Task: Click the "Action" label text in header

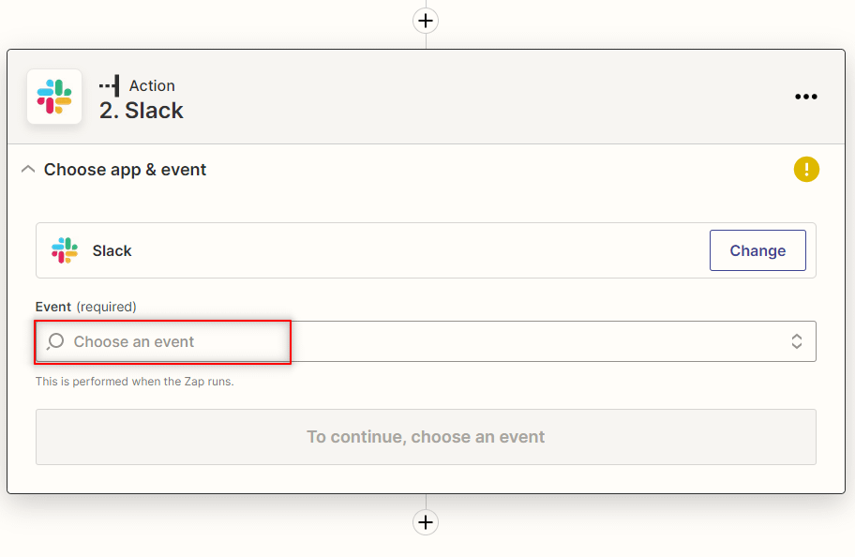Action: 152,86
